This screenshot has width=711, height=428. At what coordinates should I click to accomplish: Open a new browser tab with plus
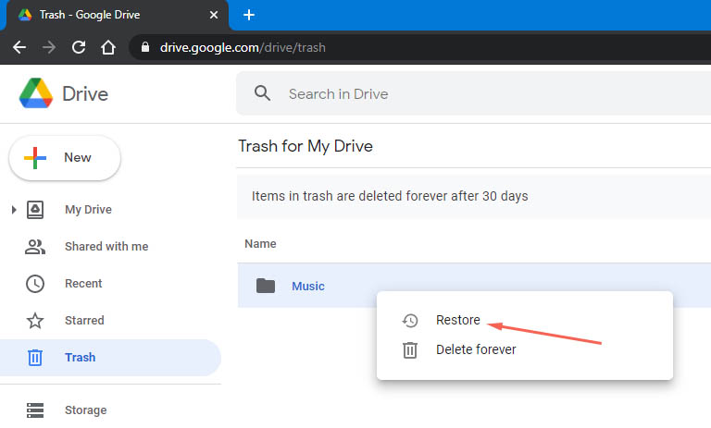[249, 15]
